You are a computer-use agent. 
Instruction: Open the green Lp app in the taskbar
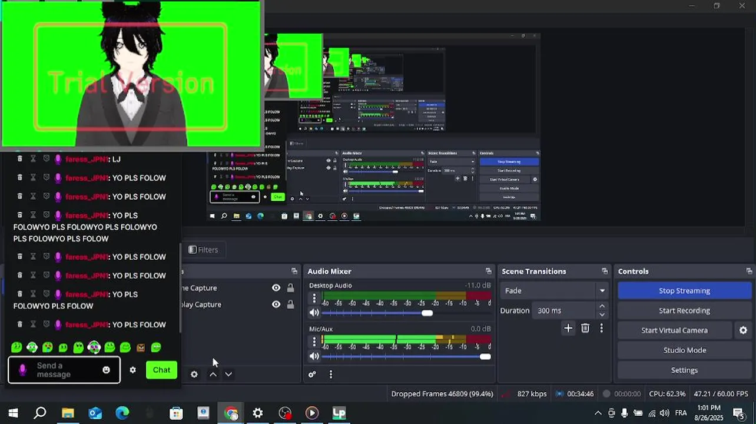pos(339,413)
